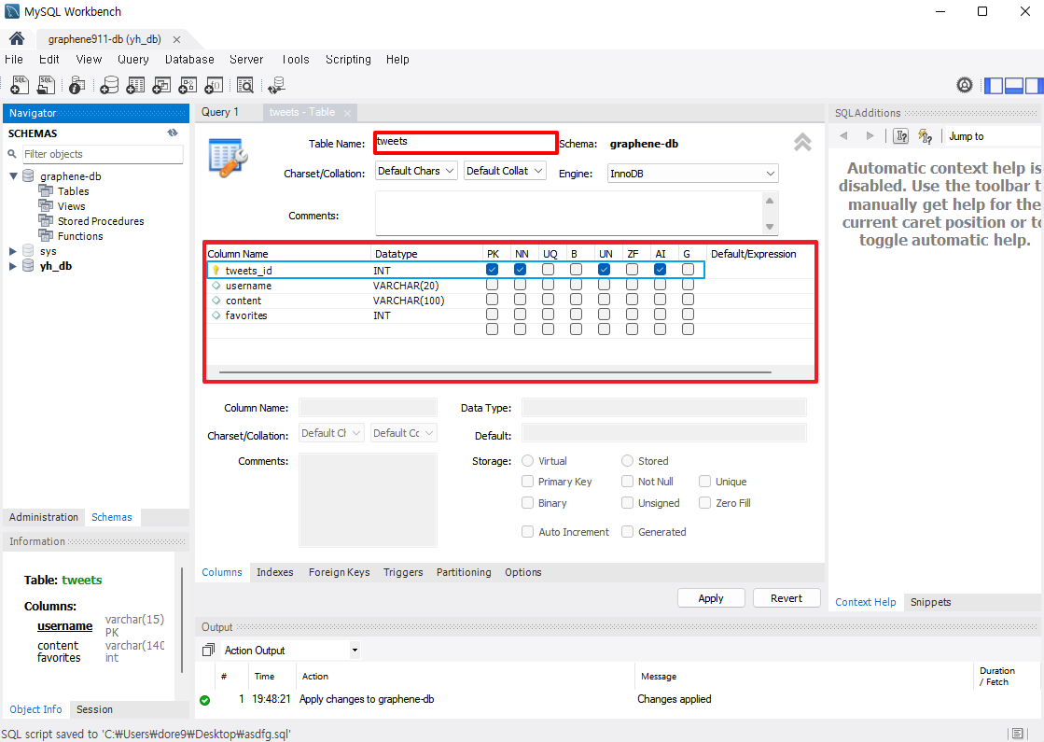Select Tables under graphene-db
The width and height of the screenshot is (1044, 742).
pos(73,191)
